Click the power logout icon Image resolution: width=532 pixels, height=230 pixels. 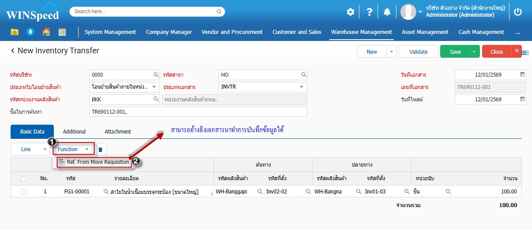coord(518,12)
